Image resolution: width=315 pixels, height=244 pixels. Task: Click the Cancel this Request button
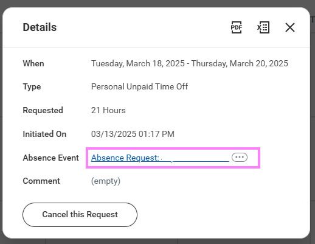pos(80,215)
